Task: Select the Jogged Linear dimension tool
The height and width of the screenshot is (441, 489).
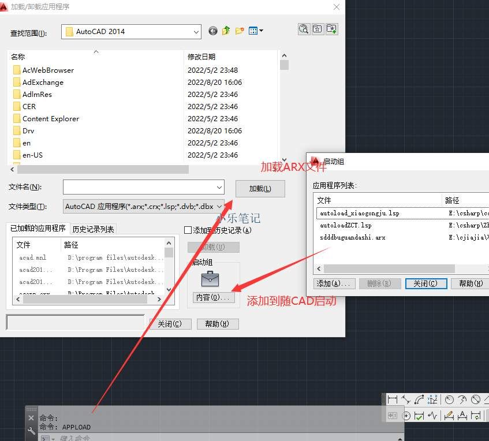Action: pos(432,416)
